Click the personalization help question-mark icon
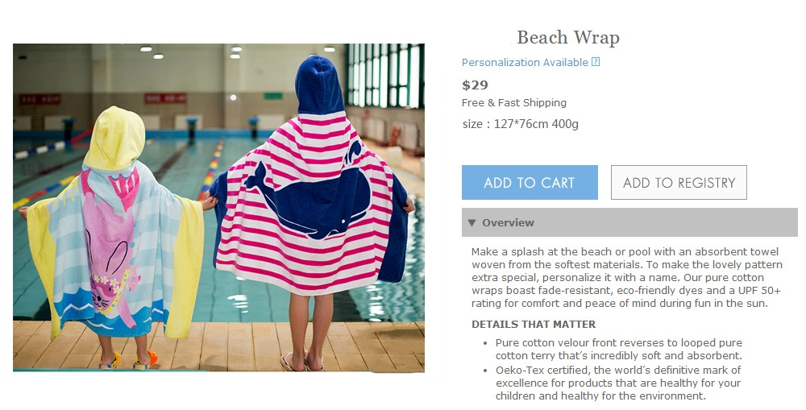The width and height of the screenshot is (806, 410). pyautogui.click(x=596, y=62)
